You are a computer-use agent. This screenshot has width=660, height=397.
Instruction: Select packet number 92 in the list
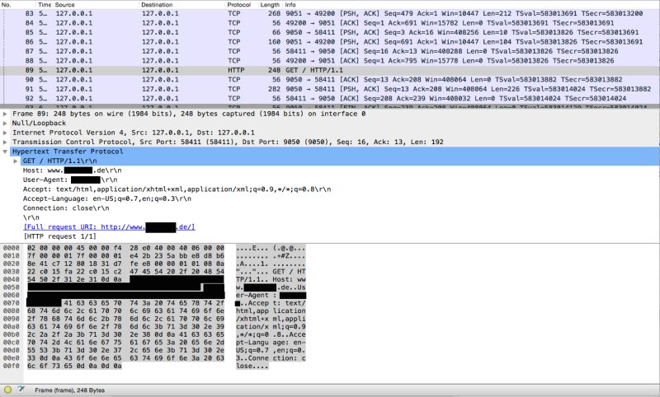click(x=330, y=98)
